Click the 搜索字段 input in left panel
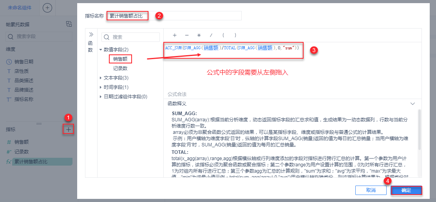The height and width of the screenshot is (202, 436). tap(39, 36)
